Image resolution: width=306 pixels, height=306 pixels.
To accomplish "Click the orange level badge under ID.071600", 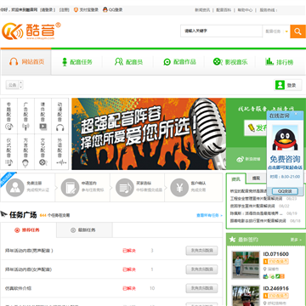I will [x=276, y=262].
